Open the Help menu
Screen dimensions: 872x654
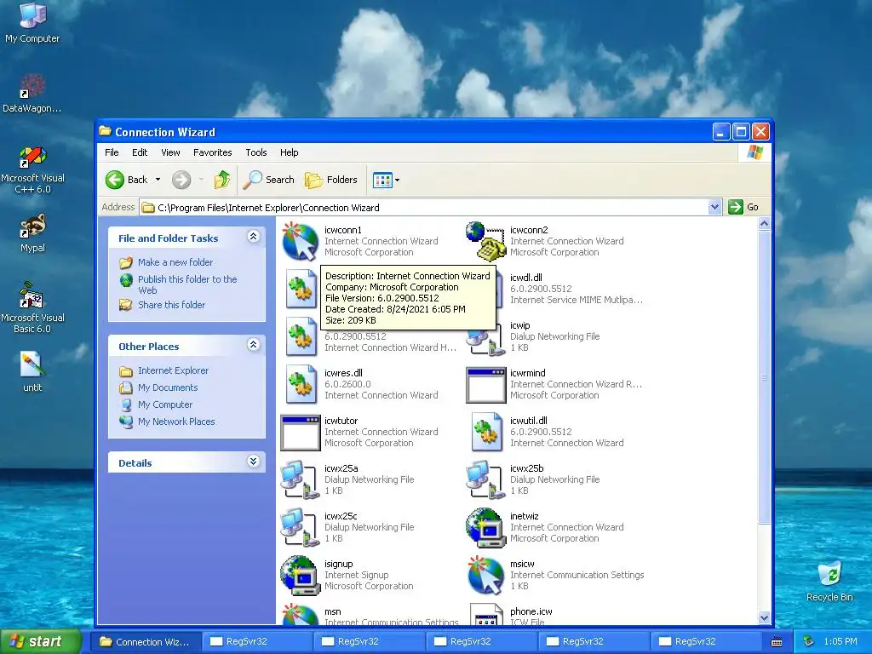pyautogui.click(x=290, y=152)
